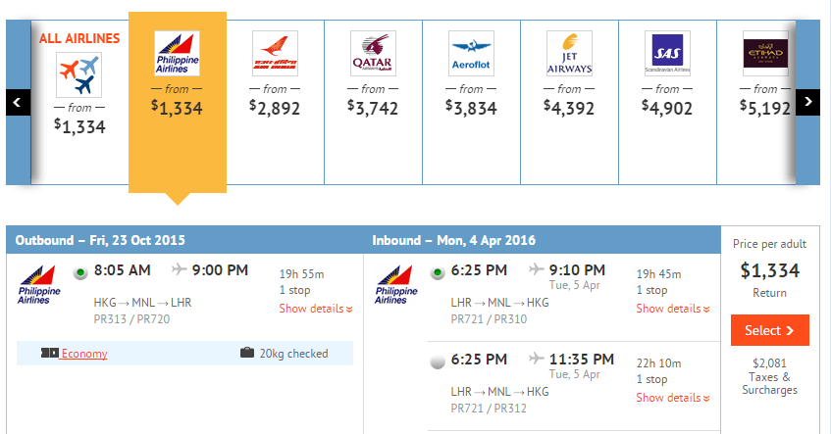Screen dimensions: 831x434
Task: Select the Air India logo
Action: click(x=275, y=53)
